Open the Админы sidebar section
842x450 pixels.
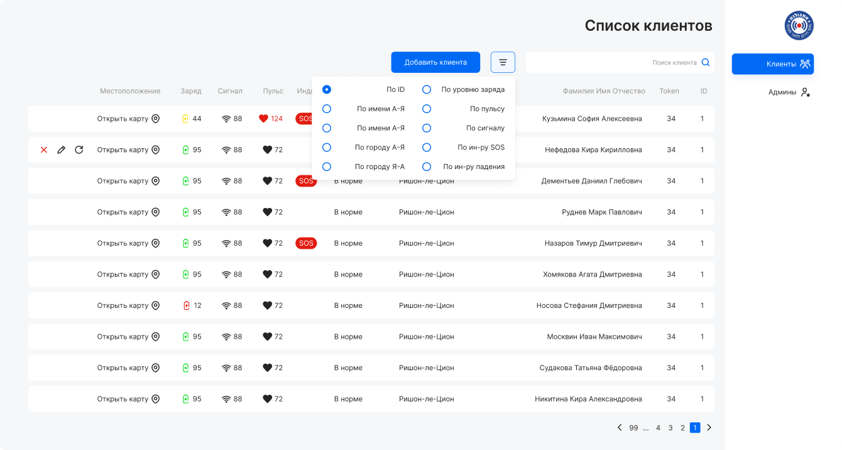click(x=789, y=92)
